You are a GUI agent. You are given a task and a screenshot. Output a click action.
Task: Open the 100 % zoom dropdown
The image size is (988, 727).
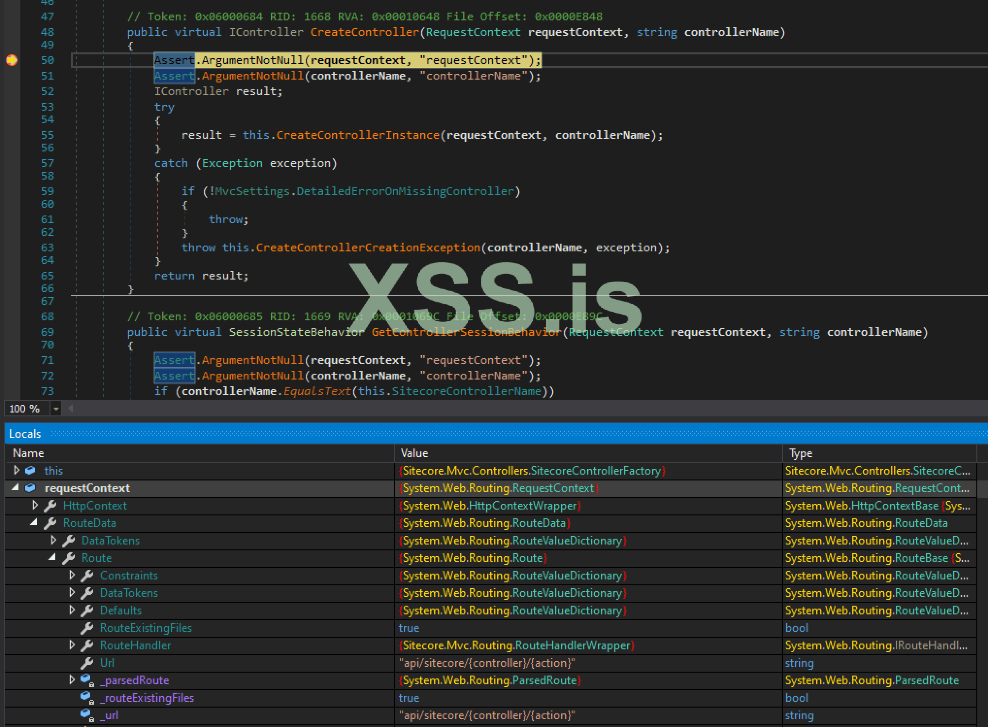pos(56,409)
